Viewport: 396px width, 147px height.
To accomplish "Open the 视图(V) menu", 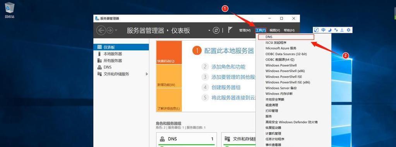I will (274, 30).
